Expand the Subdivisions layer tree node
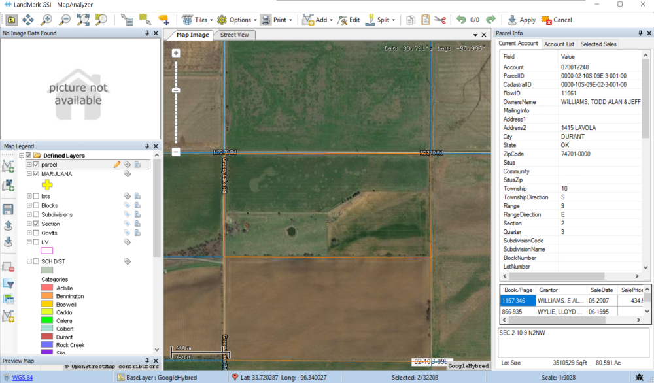 point(29,214)
